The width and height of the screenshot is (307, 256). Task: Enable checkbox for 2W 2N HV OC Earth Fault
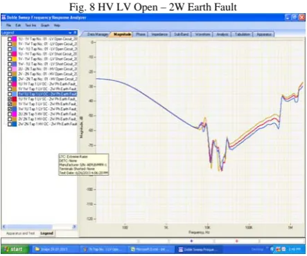click(x=10, y=124)
